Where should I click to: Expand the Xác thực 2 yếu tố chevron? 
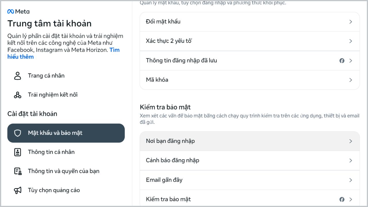pos(351,41)
